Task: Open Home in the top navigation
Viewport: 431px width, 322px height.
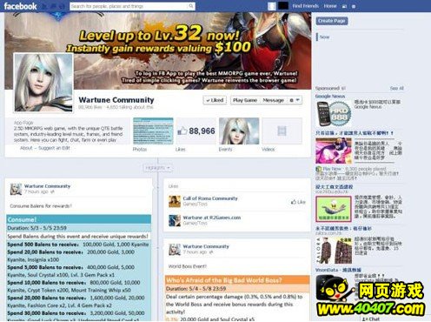Action: pyautogui.click(x=330, y=6)
